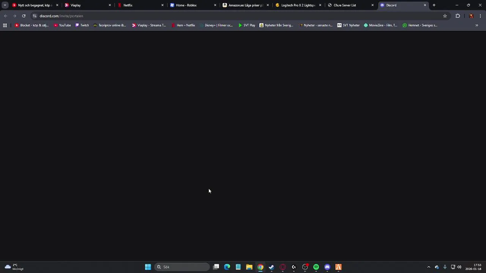The width and height of the screenshot is (486, 273).
Task: Switch to the Viaplay tab
Action: click(x=88, y=5)
